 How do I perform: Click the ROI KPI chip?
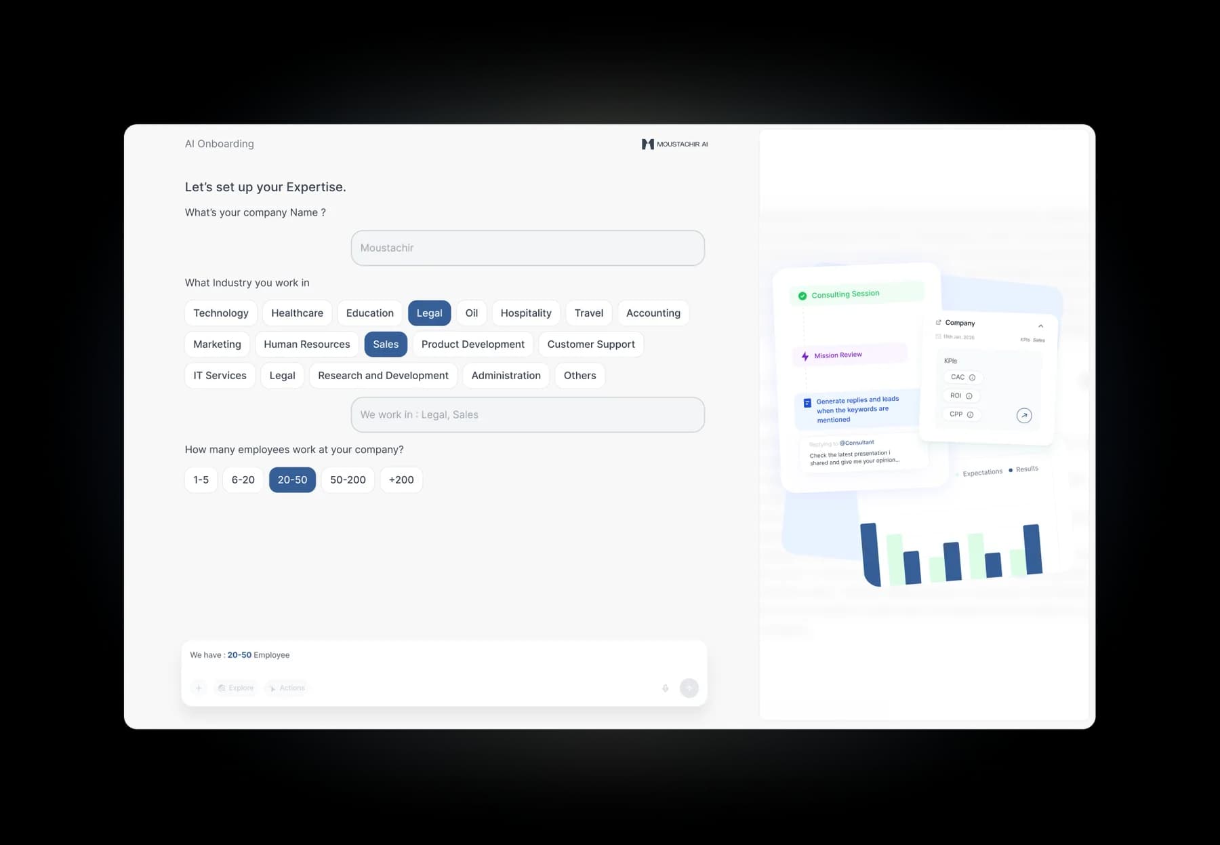click(961, 395)
